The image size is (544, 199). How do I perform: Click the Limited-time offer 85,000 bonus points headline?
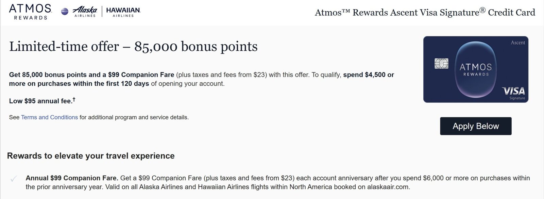133,47
